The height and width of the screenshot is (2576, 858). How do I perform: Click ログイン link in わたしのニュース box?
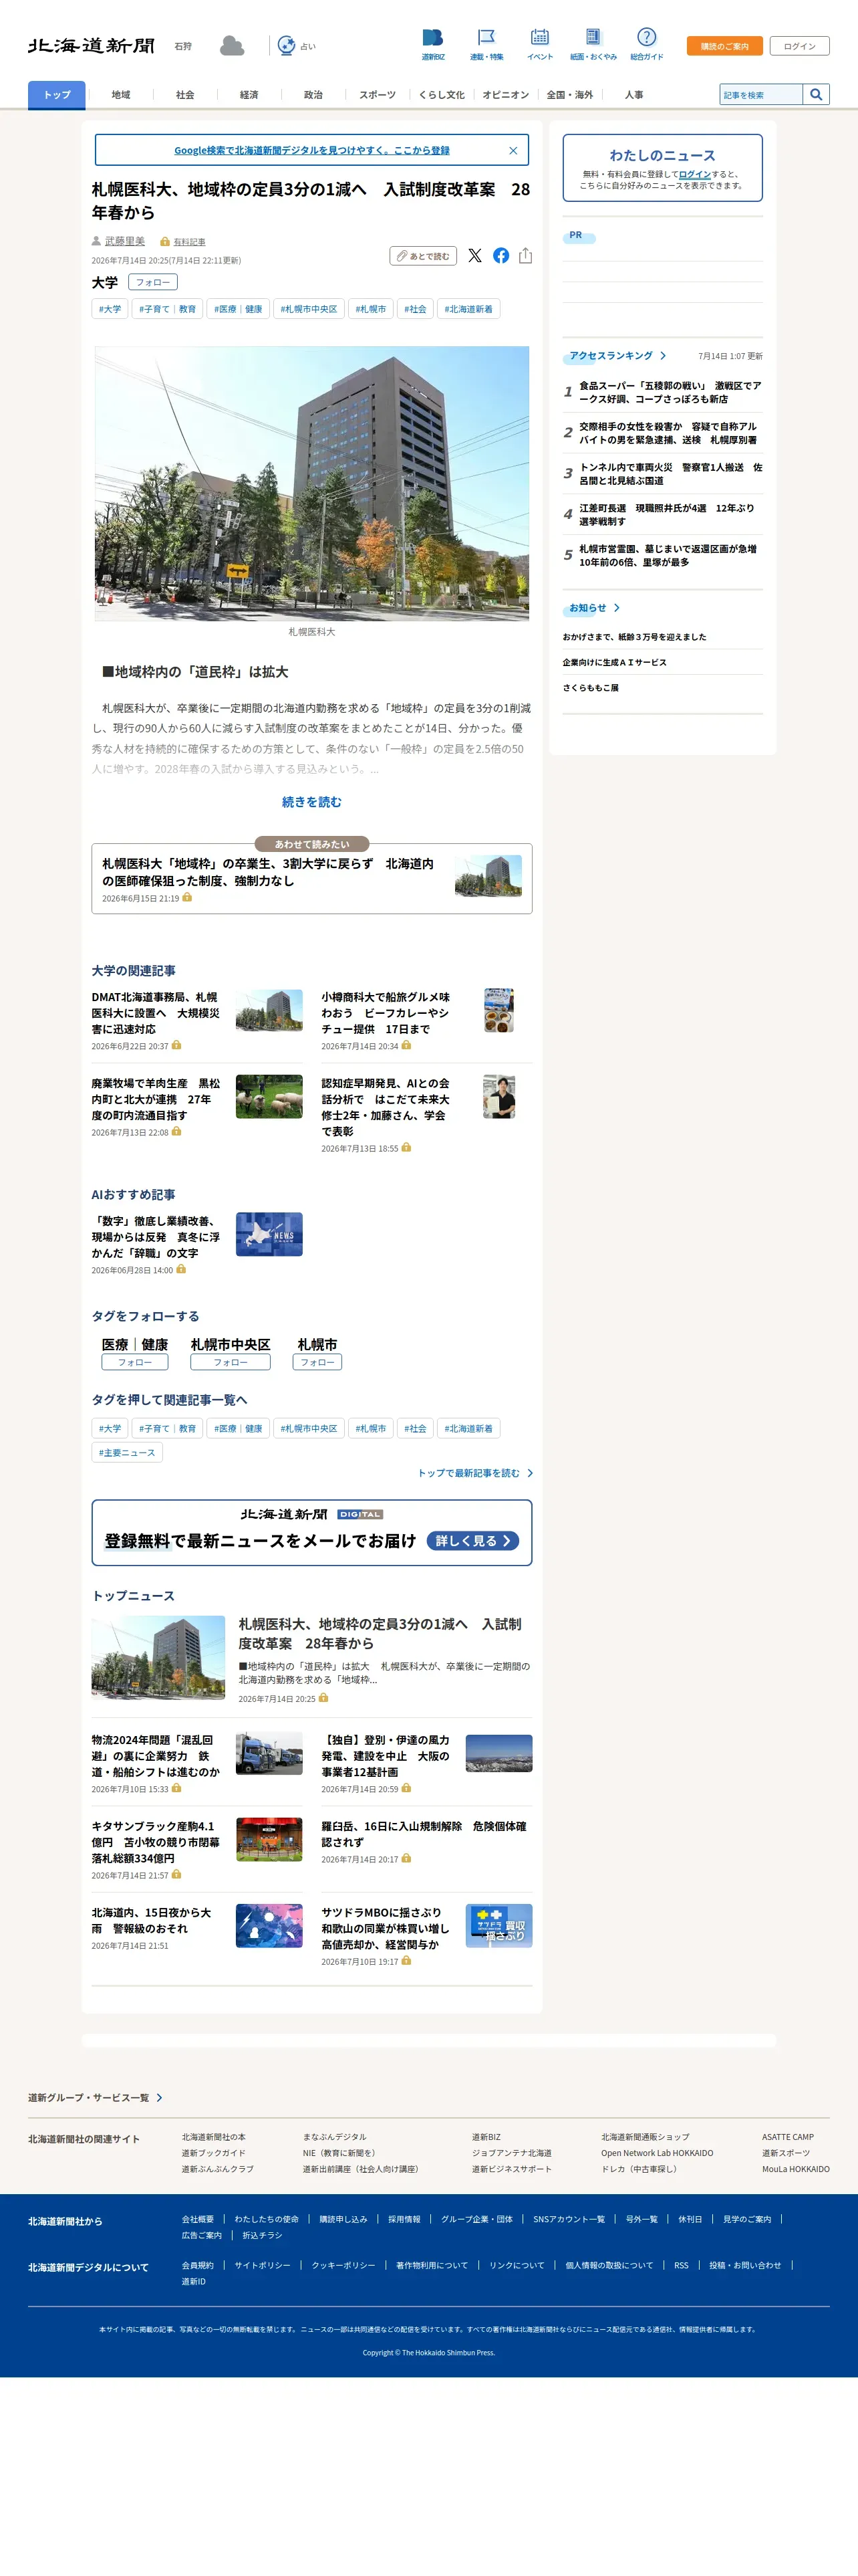tap(694, 174)
